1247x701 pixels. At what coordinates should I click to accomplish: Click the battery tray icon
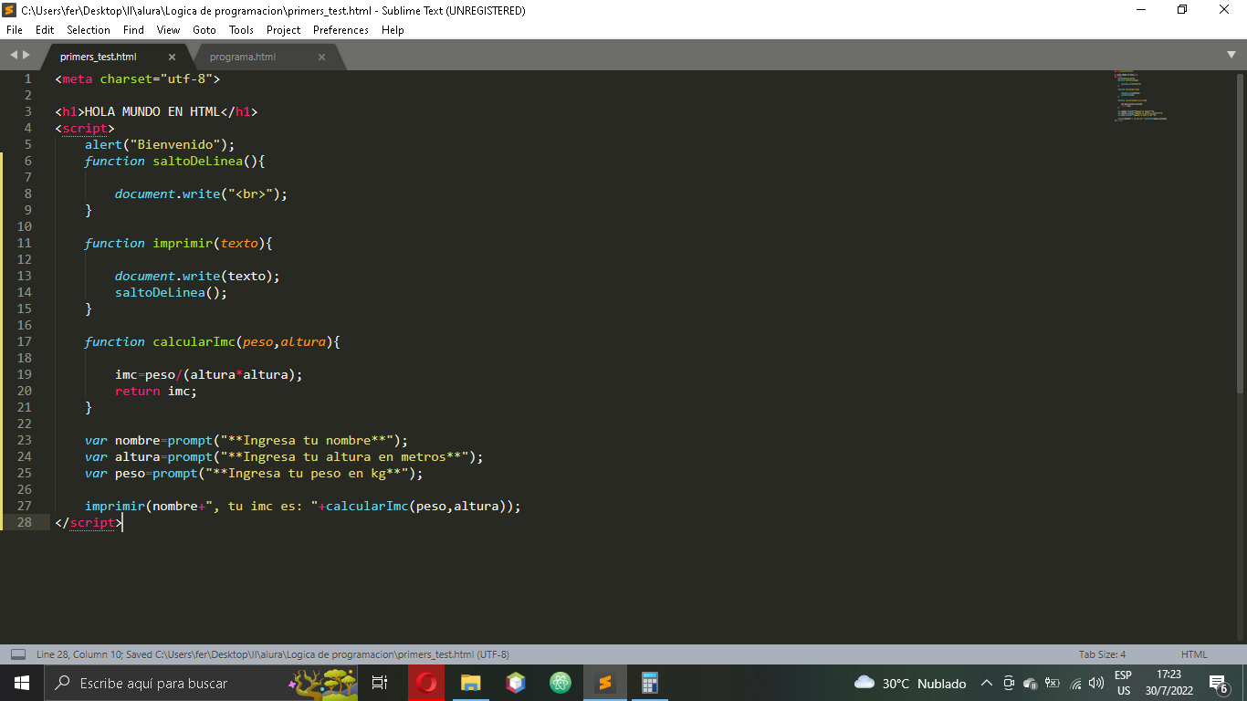click(1053, 683)
